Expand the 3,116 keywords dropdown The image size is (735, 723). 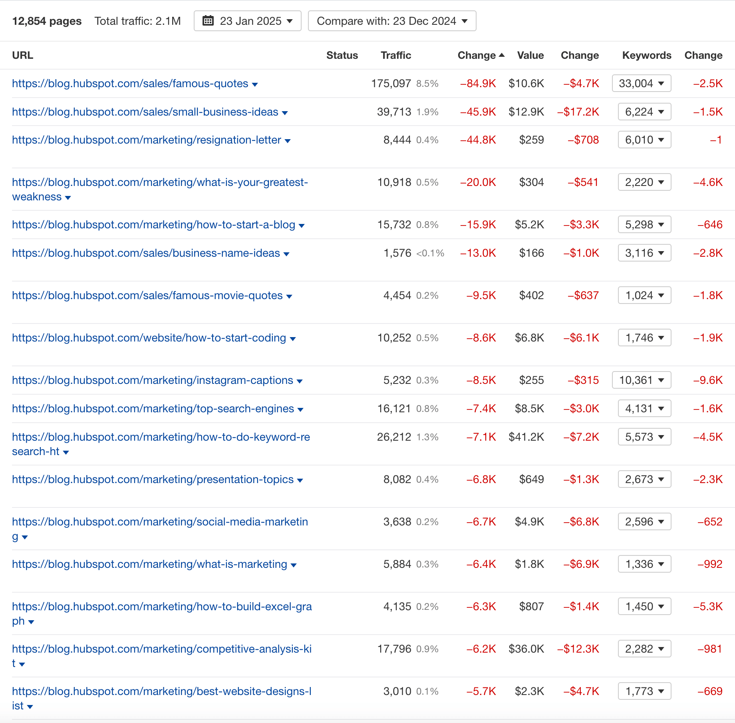(x=644, y=253)
